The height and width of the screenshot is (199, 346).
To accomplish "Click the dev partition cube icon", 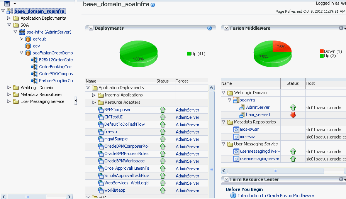I will tap(28, 46).
